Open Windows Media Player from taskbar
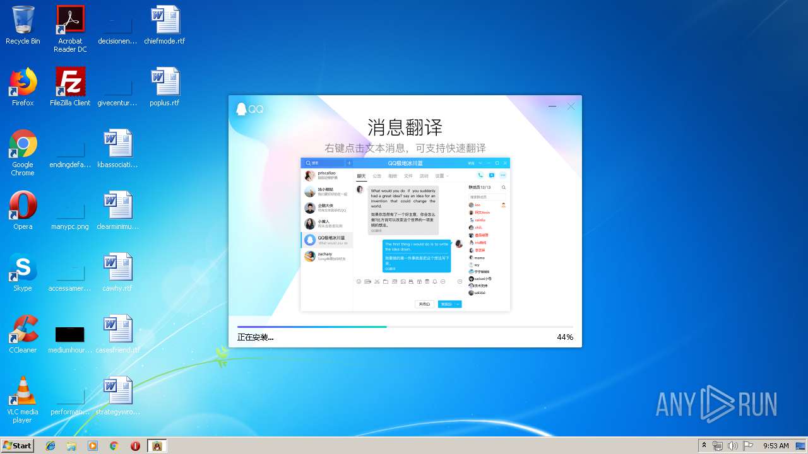The height and width of the screenshot is (454, 808). point(93,446)
